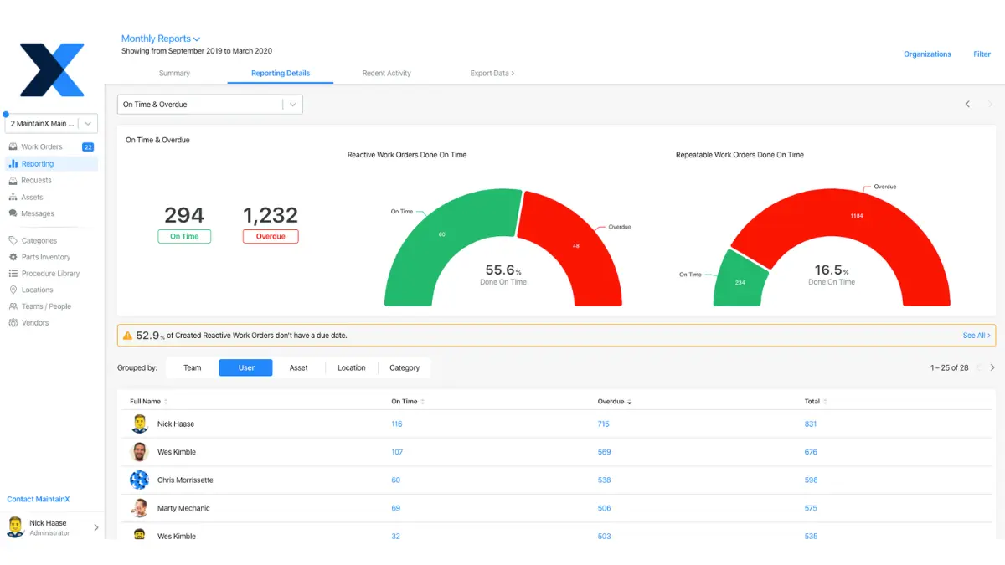
Task: Switch grouping to Team
Action: pyautogui.click(x=192, y=367)
